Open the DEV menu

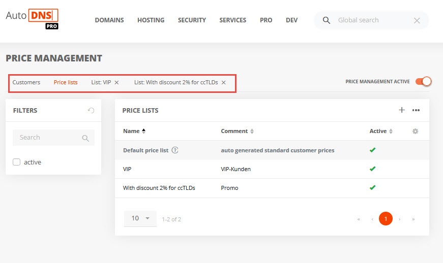291,20
